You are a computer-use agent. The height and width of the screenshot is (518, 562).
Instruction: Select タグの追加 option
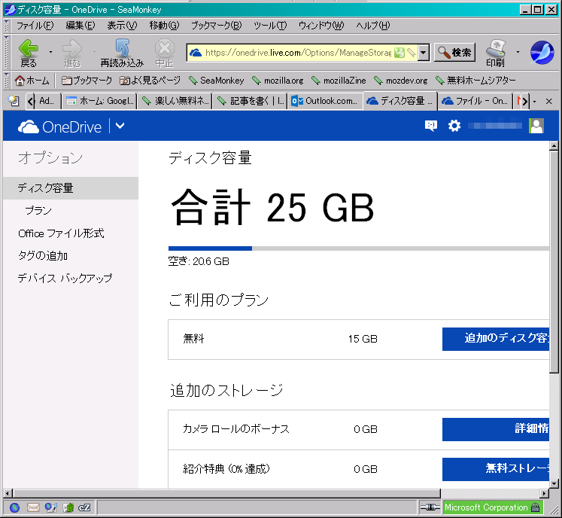[x=43, y=256]
